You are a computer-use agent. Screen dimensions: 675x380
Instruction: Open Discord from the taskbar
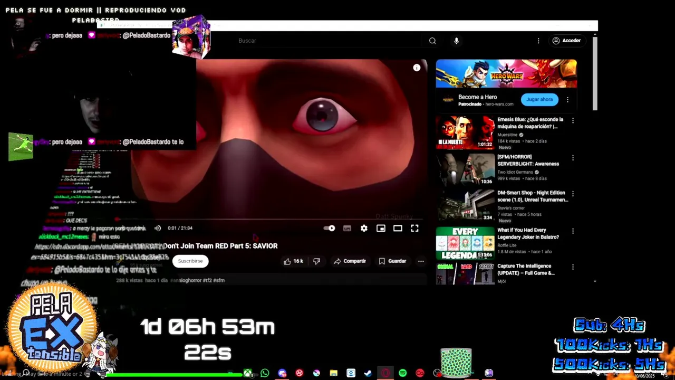[282, 373]
